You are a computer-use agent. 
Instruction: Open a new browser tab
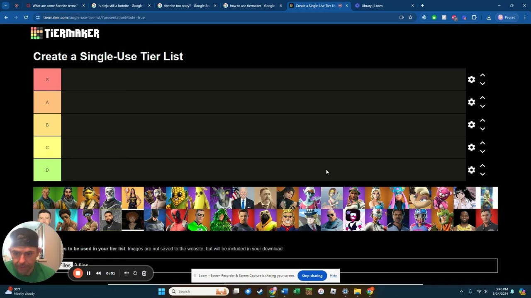tap(422, 6)
